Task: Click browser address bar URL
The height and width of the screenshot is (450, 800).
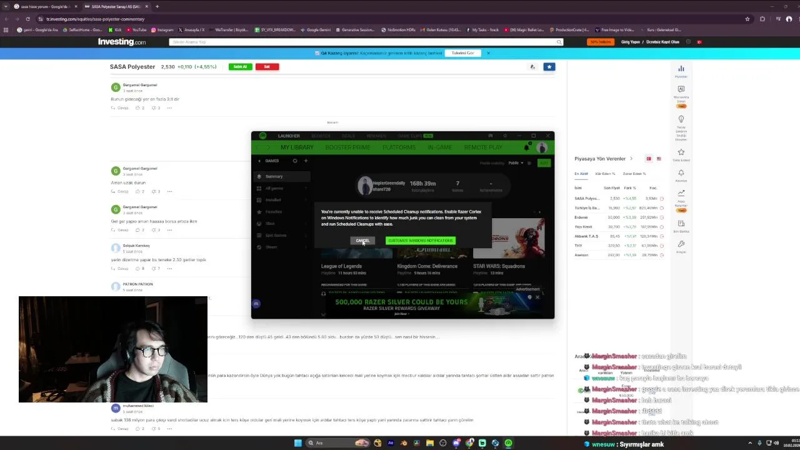Action: (x=95, y=19)
